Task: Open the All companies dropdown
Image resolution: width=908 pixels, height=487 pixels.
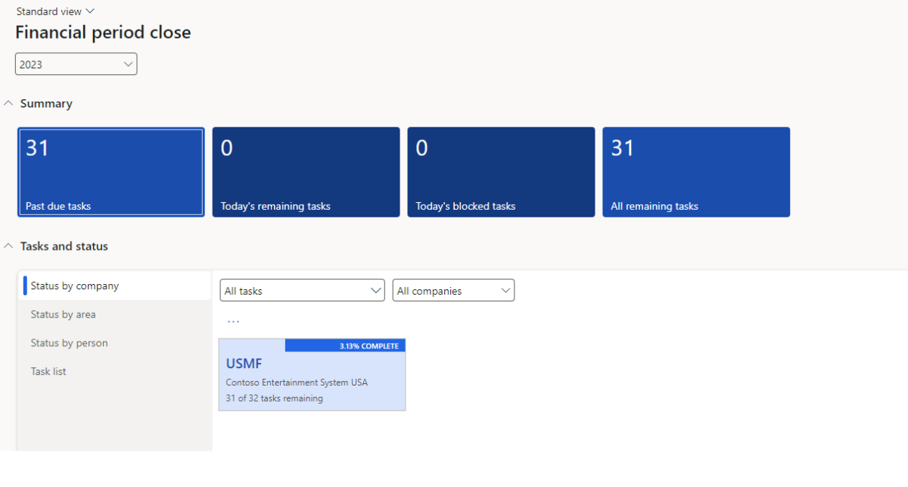Action: click(453, 290)
